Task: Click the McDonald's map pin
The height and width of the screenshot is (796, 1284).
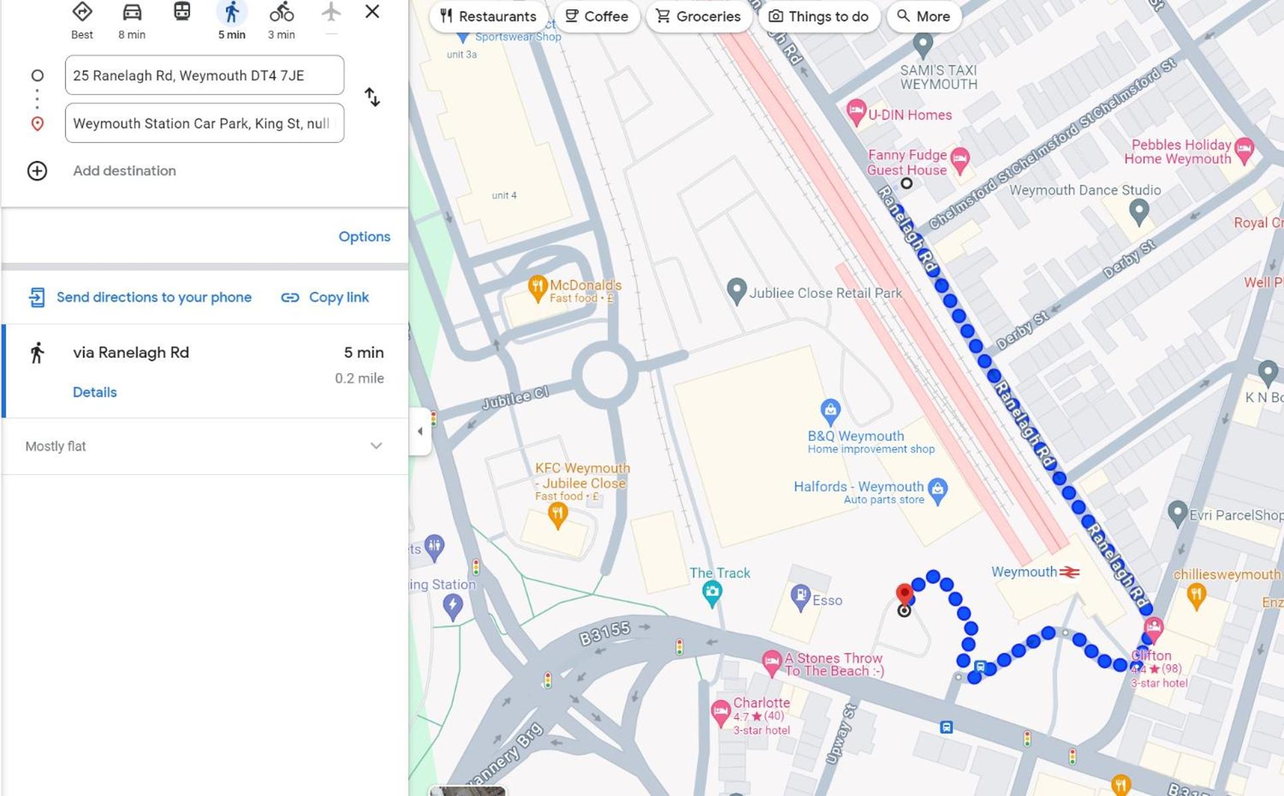Action: [537, 289]
